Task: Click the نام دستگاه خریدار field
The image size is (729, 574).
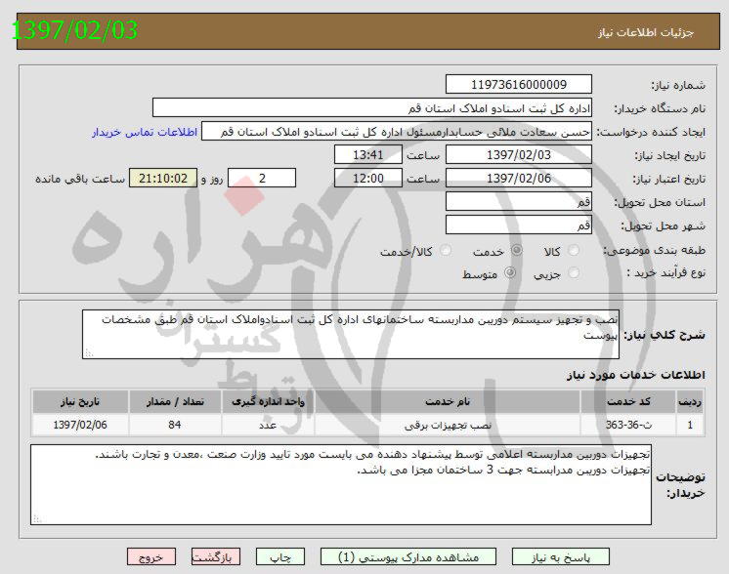Action: coord(372,107)
